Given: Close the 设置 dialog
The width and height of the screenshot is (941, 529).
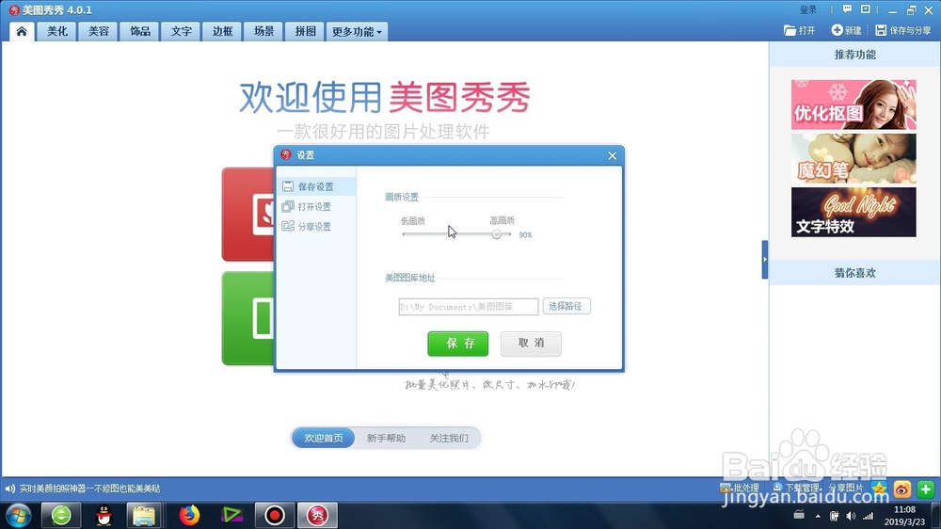Looking at the screenshot, I should click(x=613, y=155).
